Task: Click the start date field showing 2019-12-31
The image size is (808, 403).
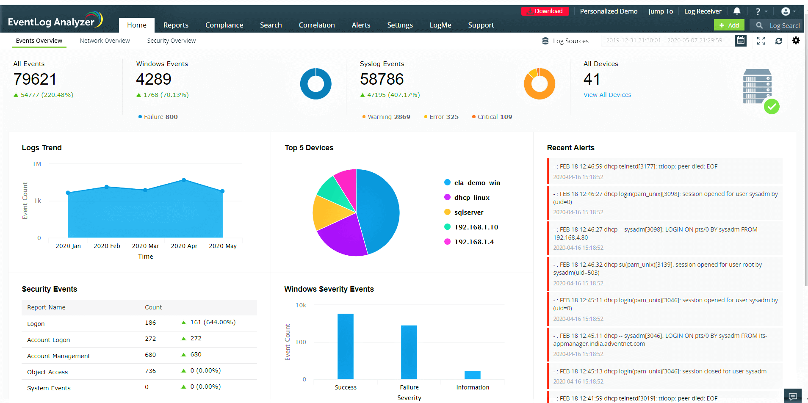Action: click(x=633, y=40)
